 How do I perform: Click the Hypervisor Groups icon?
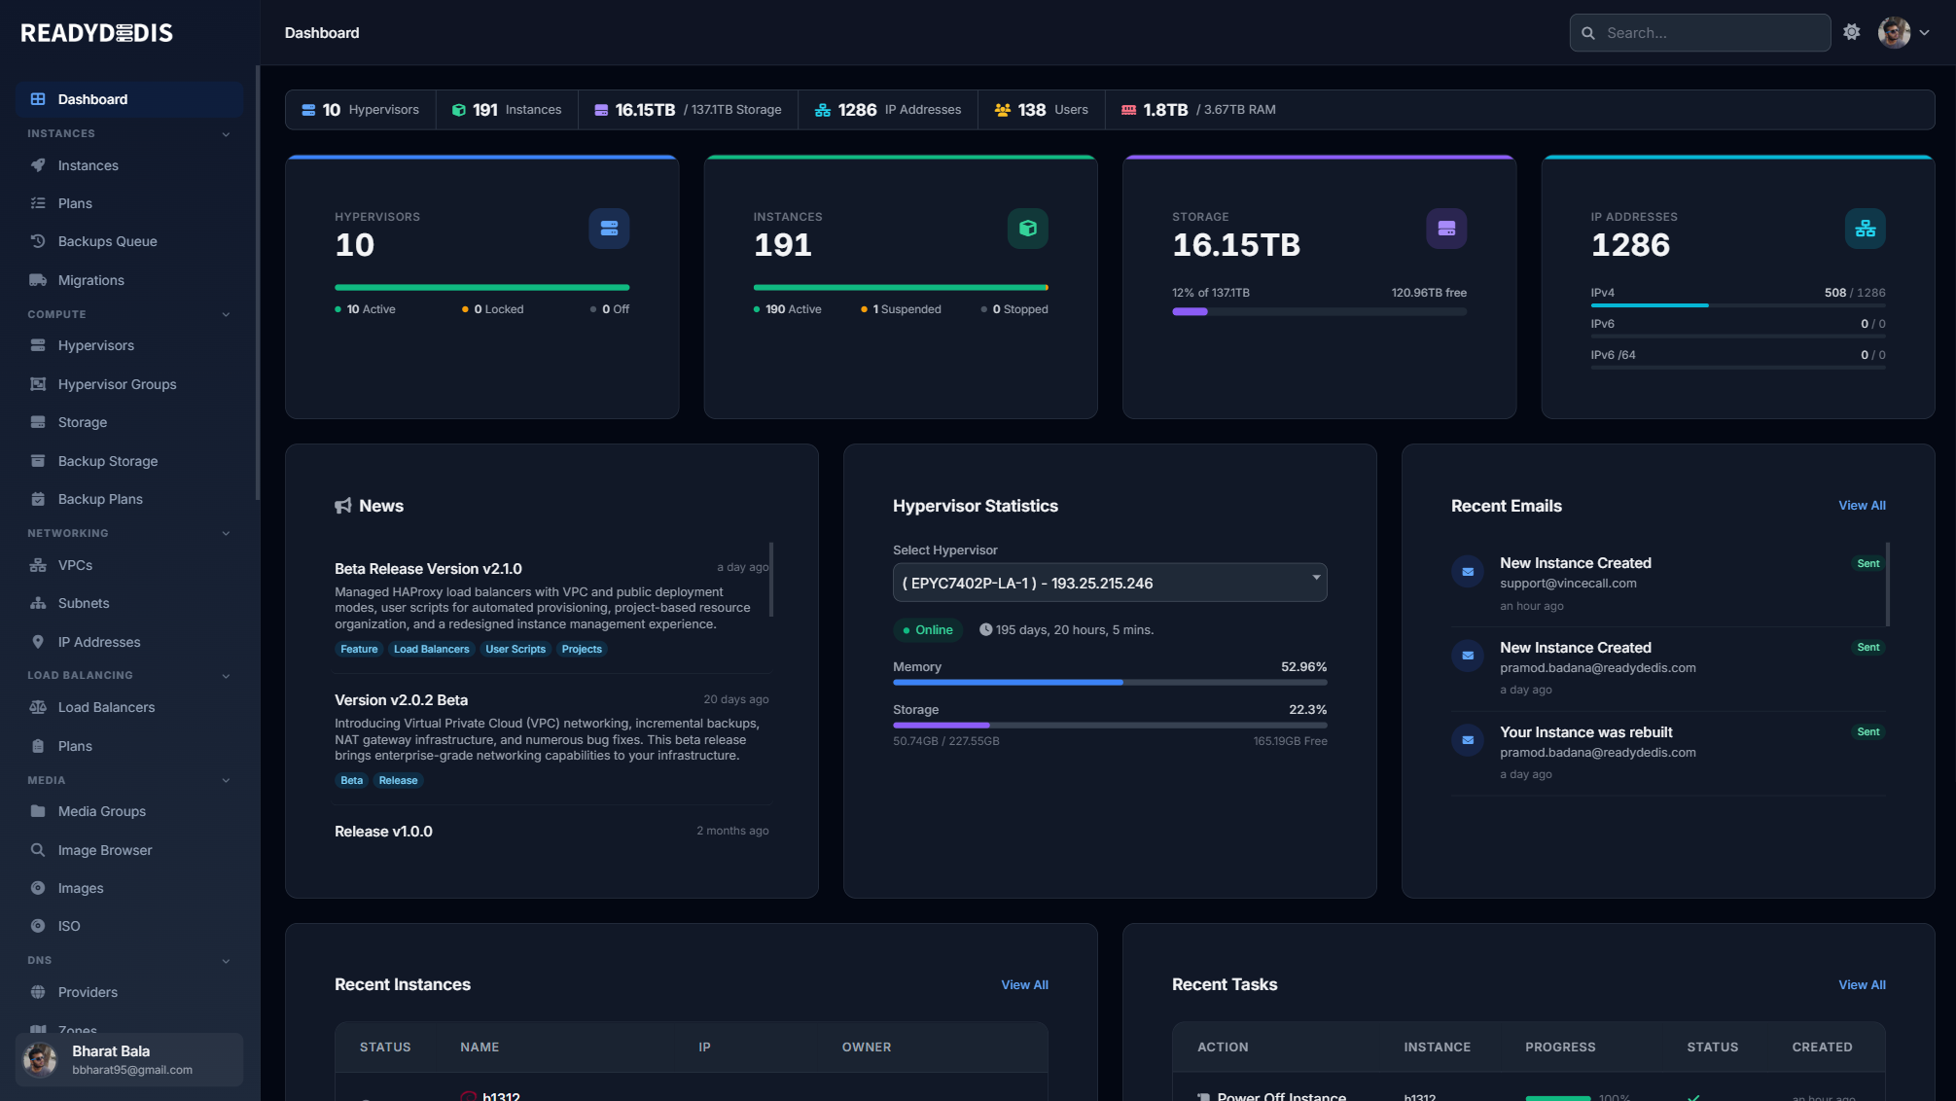(x=37, y=383)
